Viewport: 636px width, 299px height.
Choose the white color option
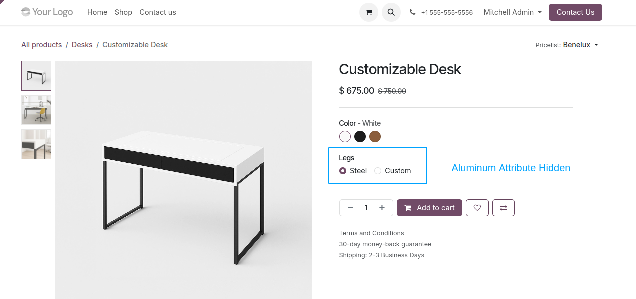point(345,136)
